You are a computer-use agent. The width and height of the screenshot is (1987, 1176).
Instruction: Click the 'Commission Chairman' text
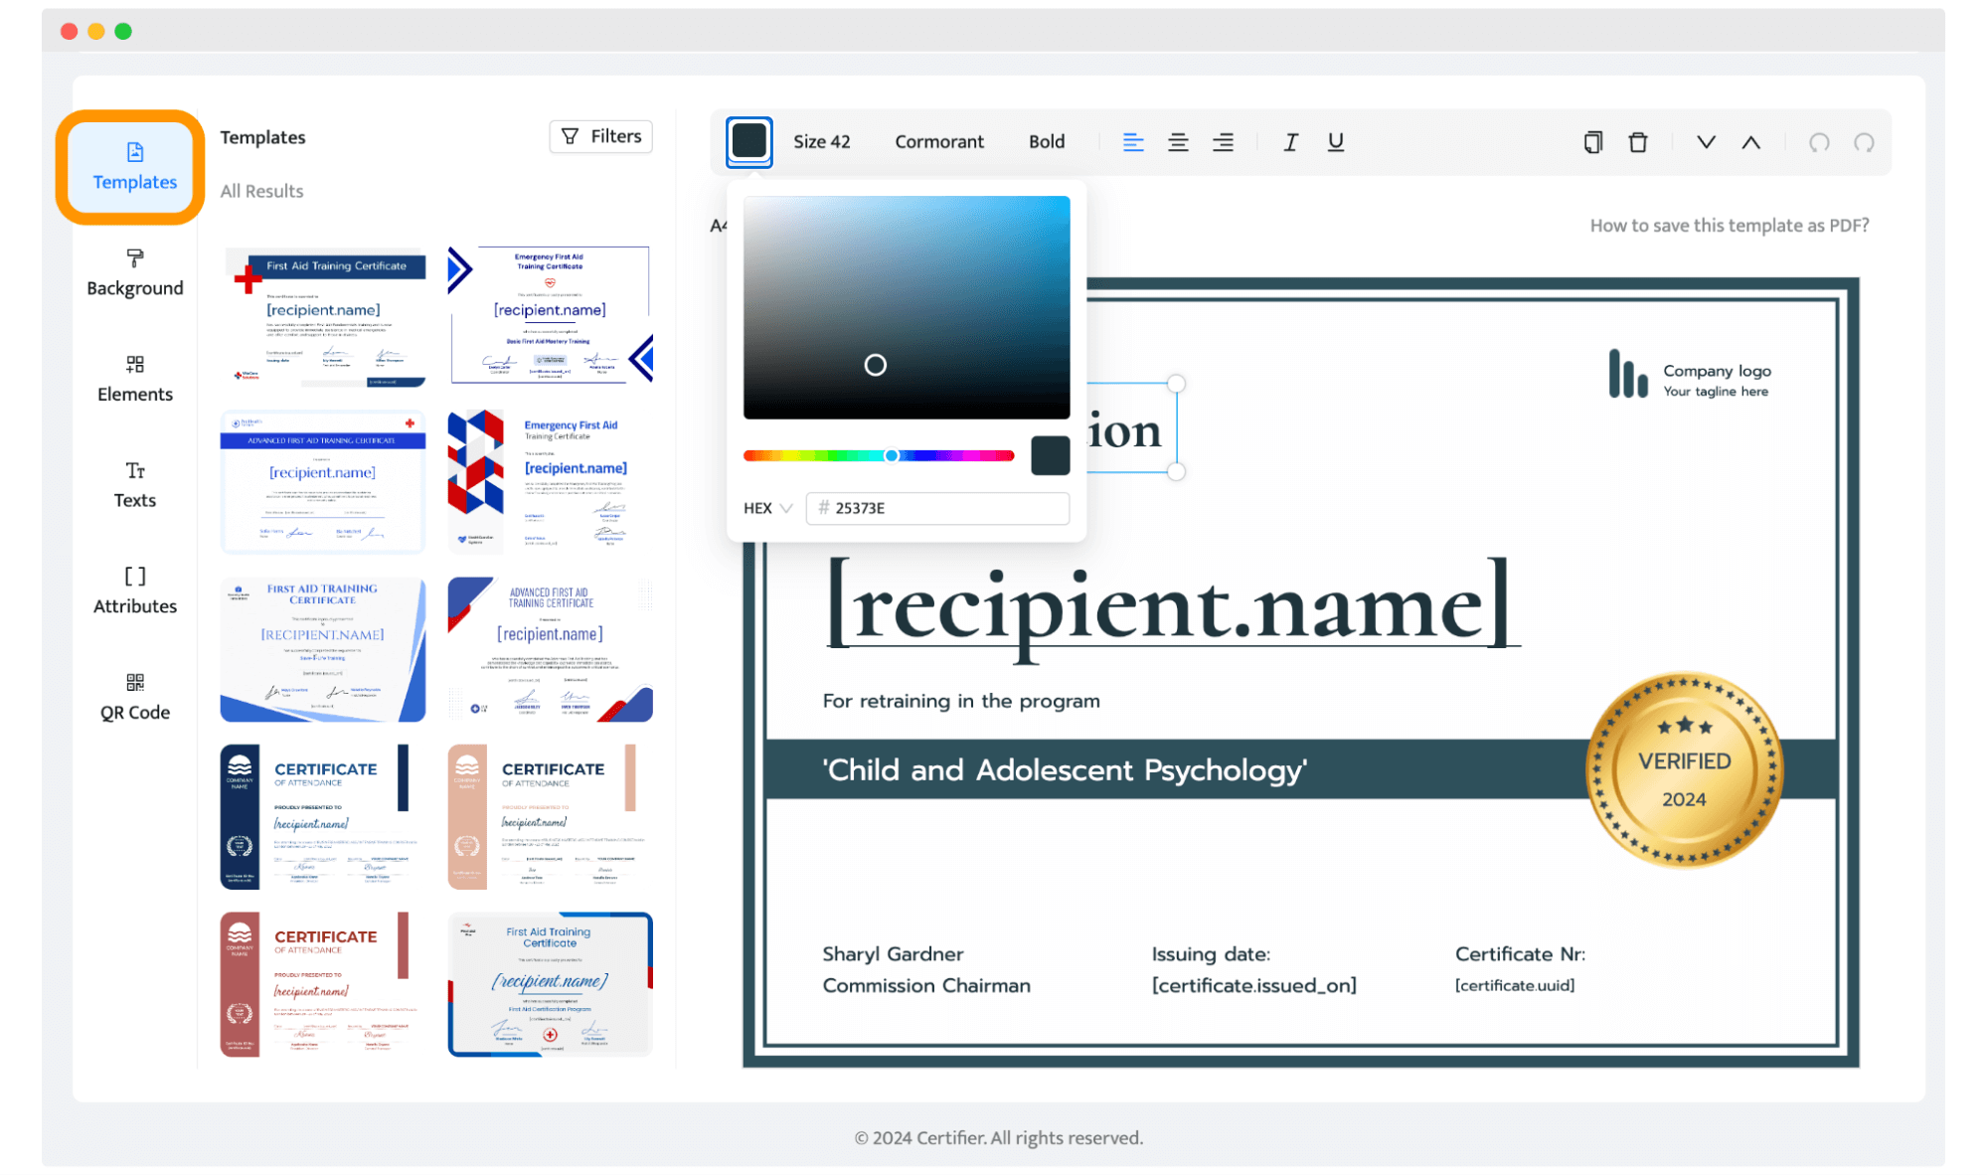925,985
